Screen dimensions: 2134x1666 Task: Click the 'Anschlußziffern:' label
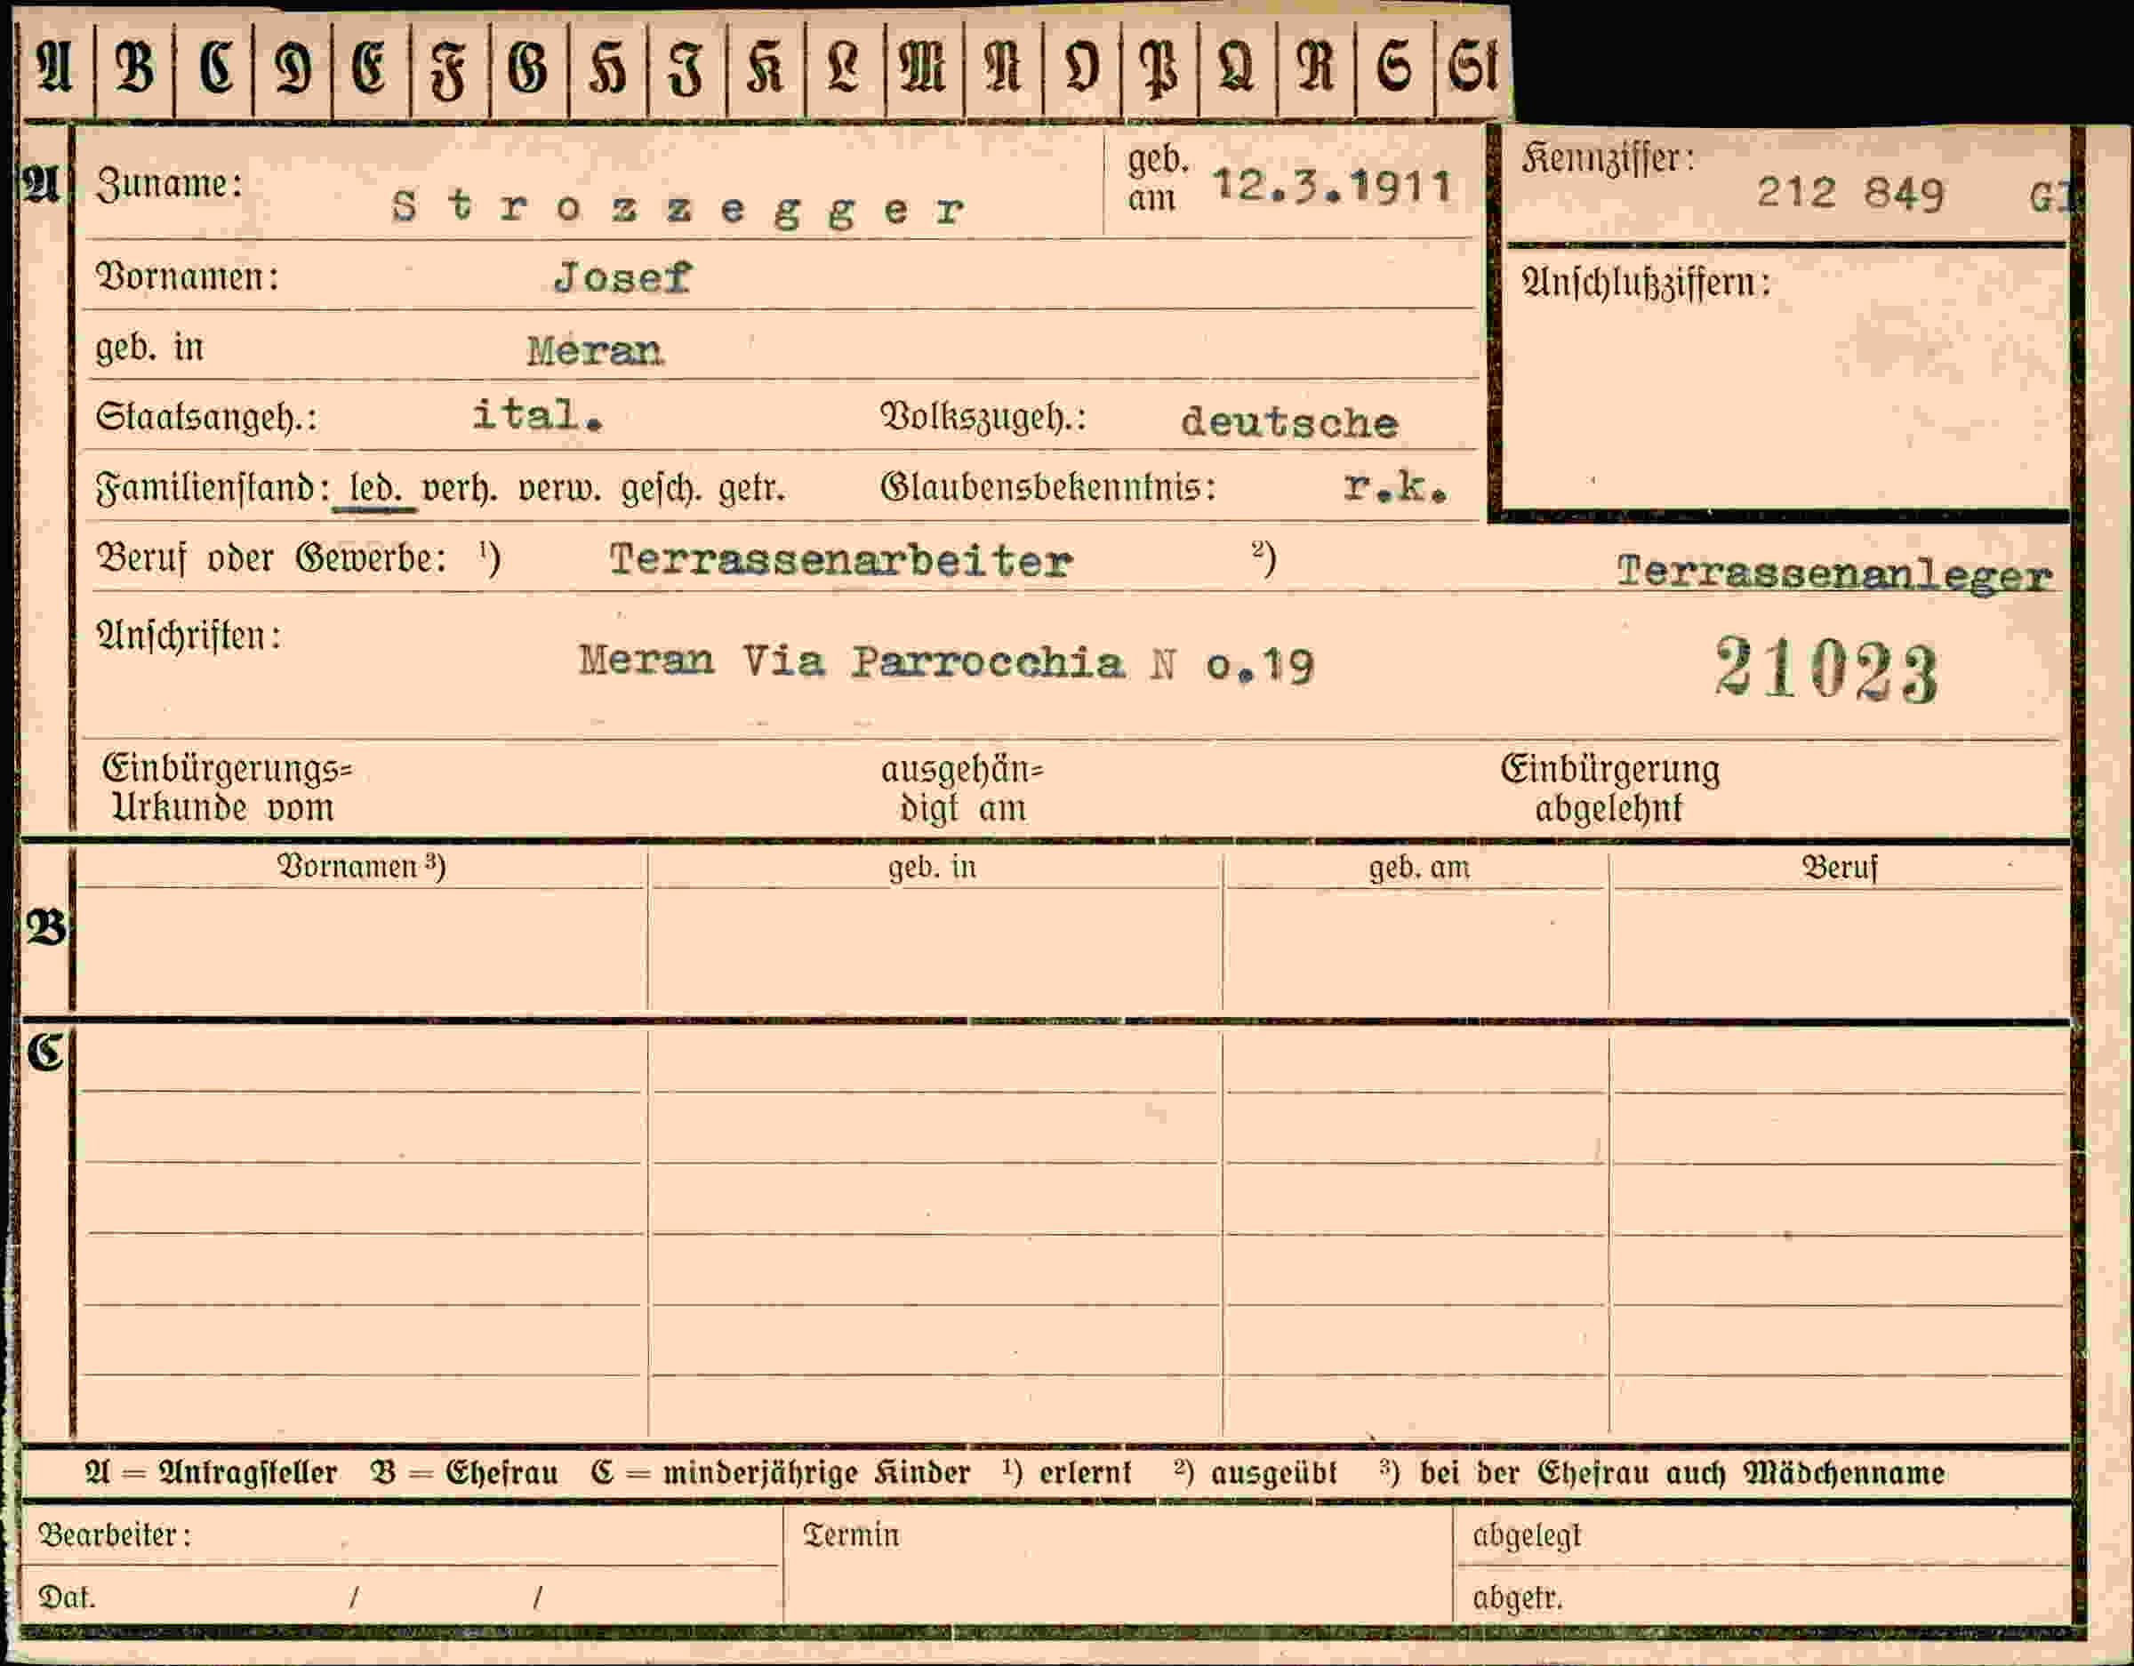[1647, 283]
